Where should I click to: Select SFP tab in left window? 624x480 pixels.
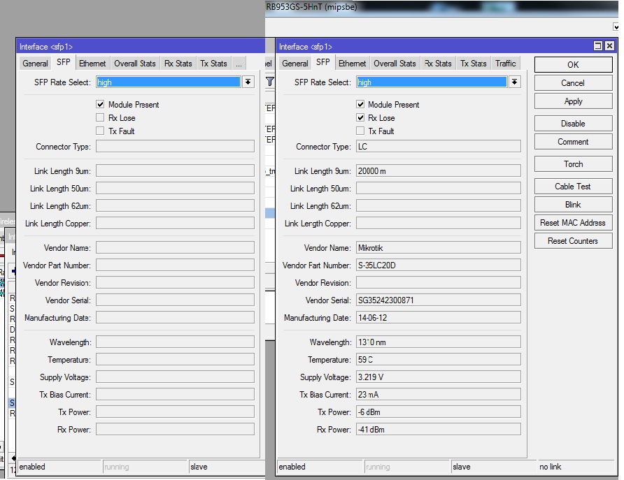pos(63,62)
